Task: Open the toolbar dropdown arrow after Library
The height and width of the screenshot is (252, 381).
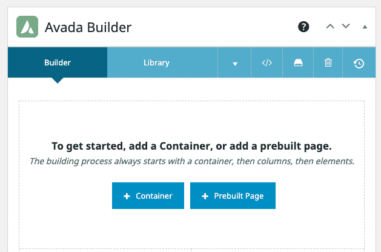Action: point(235,64)
